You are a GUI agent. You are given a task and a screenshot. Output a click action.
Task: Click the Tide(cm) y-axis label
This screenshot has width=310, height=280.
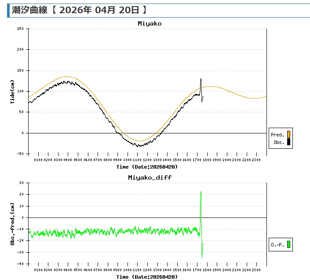point(13,92)
